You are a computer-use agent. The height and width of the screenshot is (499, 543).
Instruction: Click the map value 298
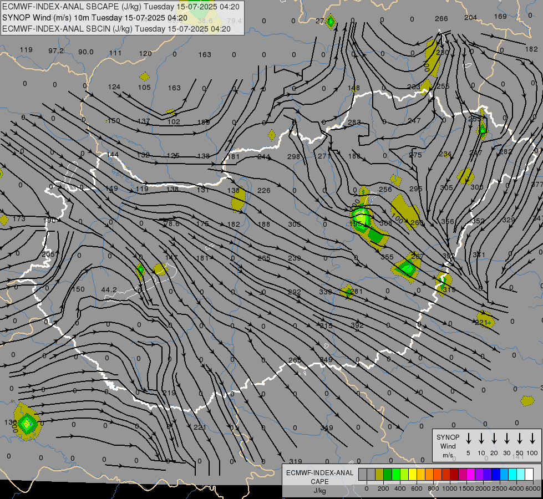(293, 156)
